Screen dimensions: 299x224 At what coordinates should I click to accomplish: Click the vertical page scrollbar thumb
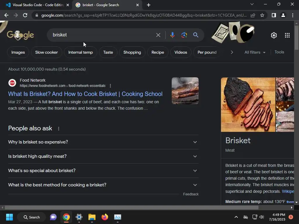296,37
